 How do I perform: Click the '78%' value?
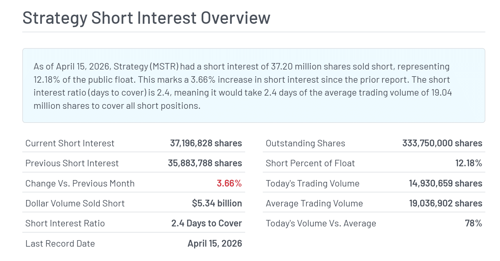click(474, 223)
